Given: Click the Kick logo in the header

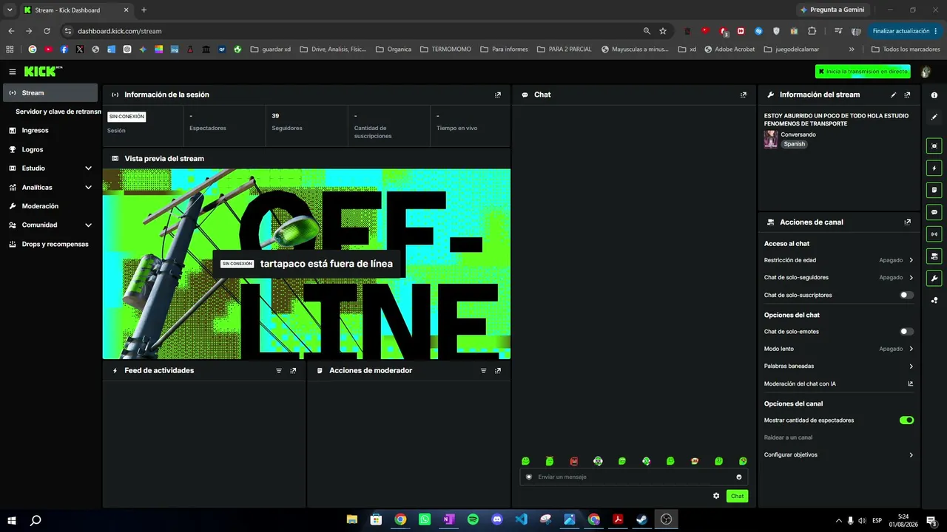Looking at the screenshot, I should [x=43, y=71].
